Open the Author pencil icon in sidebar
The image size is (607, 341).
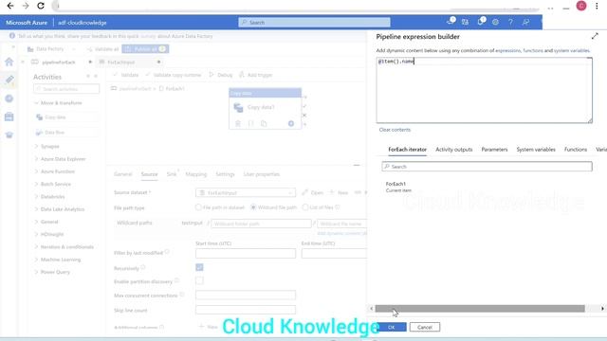click(9, 80)
